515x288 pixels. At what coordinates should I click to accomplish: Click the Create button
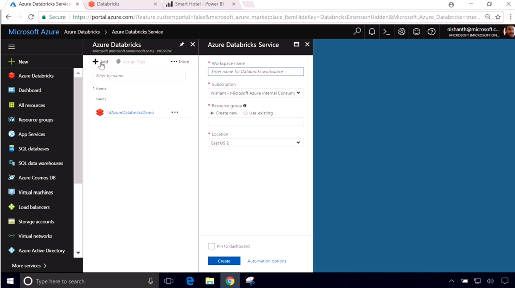(224, 261)
